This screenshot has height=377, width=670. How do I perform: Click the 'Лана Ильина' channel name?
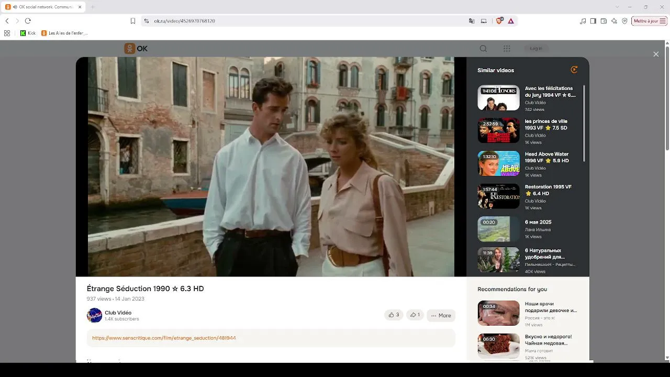coord(538,230)
